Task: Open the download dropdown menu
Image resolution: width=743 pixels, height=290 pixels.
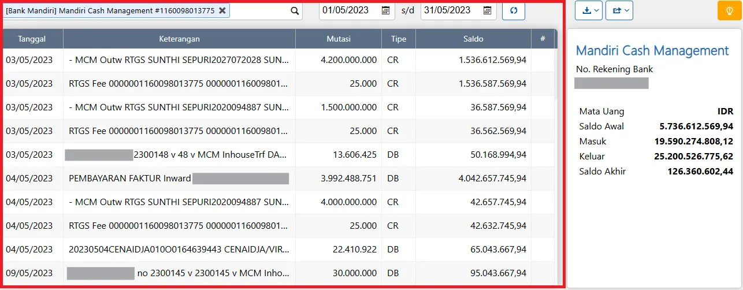Action: (589, 10)
